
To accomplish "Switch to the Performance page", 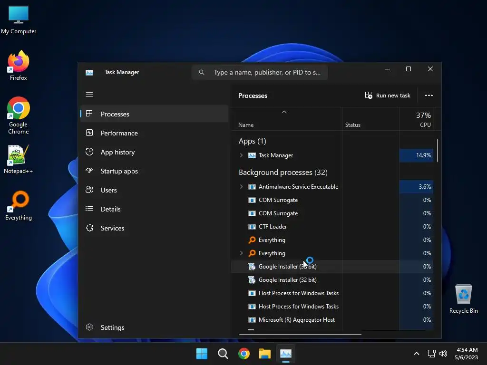I will click(155, 133).
